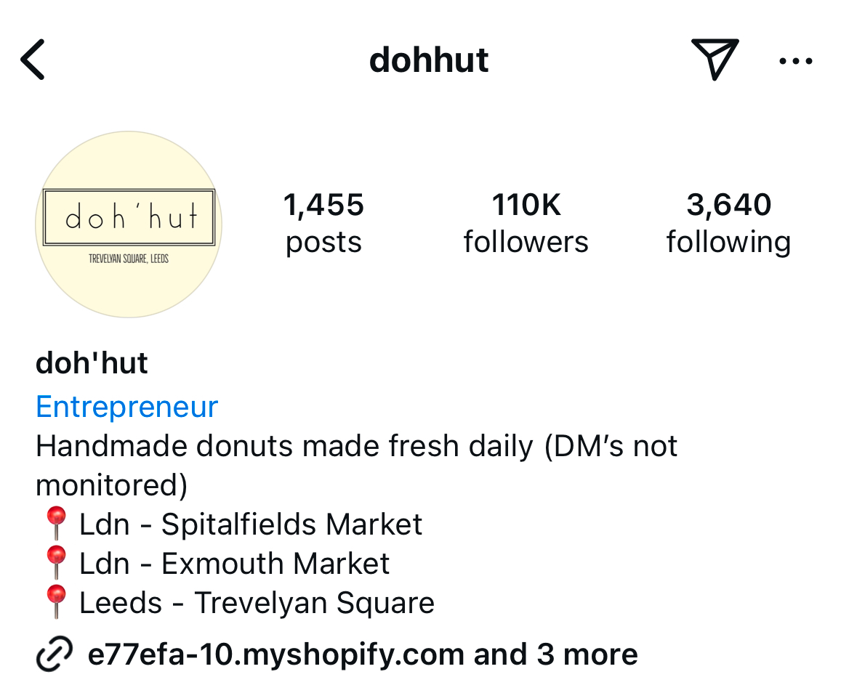Click the handmade donuts bio text
The image size is (857, 685).
point(356,446)
